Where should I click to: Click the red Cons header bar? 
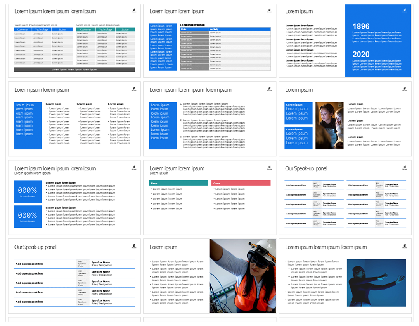241,183
